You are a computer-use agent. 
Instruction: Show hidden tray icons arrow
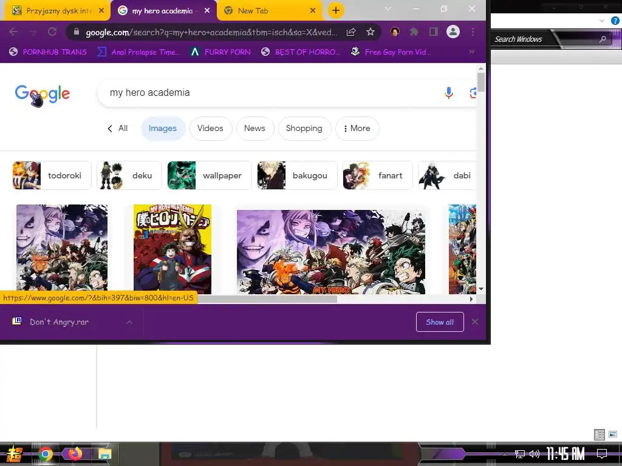point(505,454)
